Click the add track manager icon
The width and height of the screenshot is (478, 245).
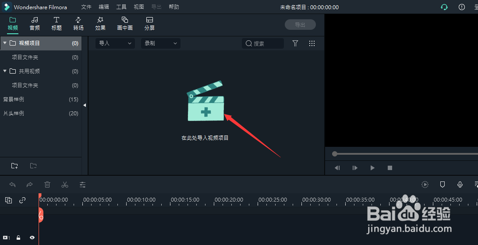[x=8, y=200]
